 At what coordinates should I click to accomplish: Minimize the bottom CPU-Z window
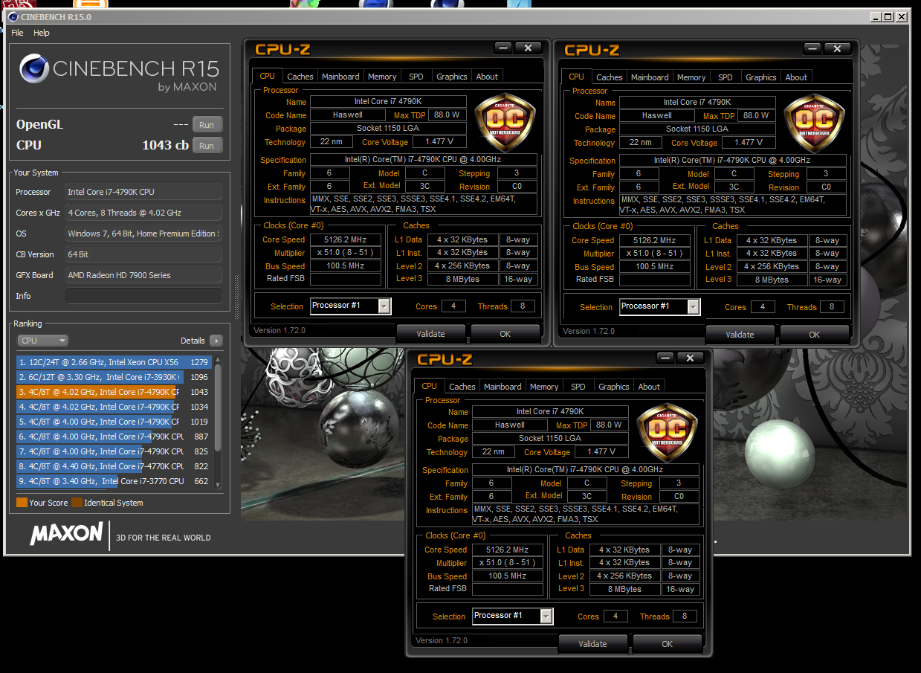(665, 358)
